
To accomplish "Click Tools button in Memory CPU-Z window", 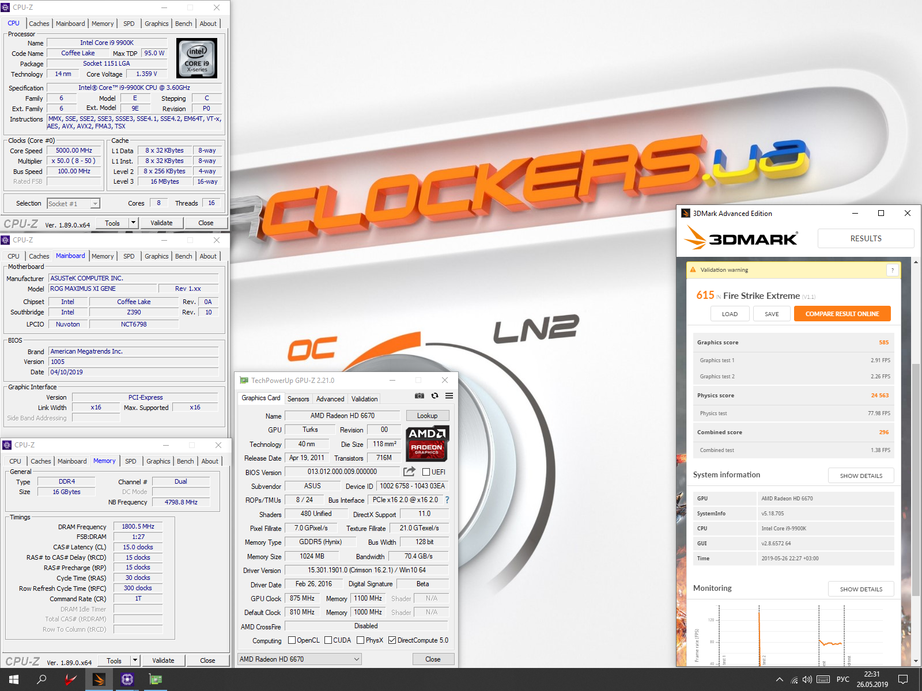I will pyautogui.click(x=114, y=660).
